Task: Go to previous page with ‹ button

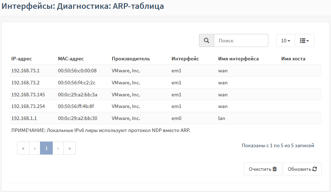Action: (x=35, y=148)
